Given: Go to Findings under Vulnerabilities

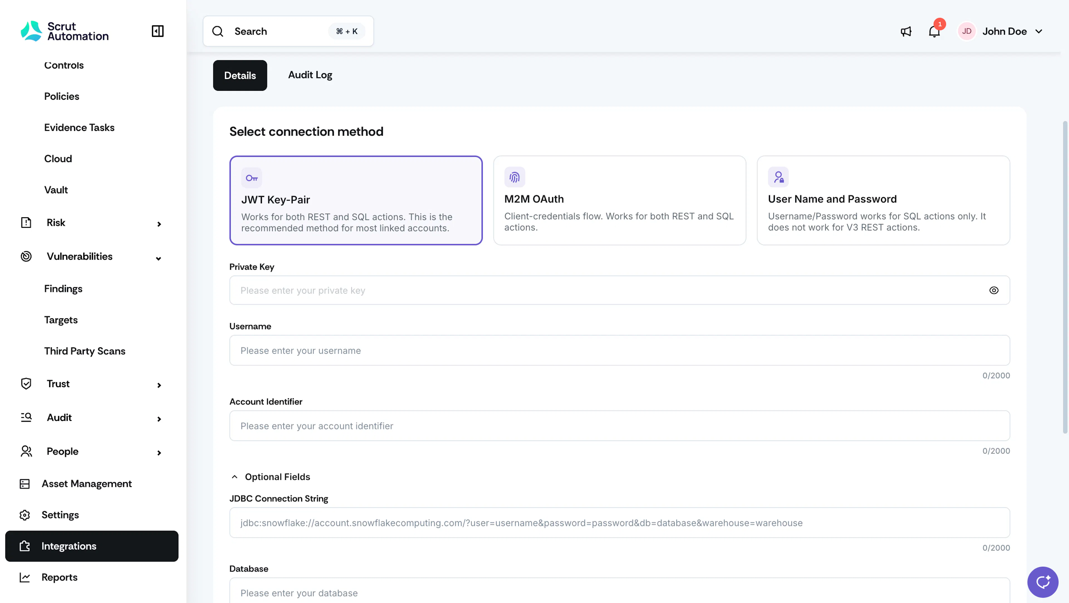Looking at the screenshot, I should point(63,289).
